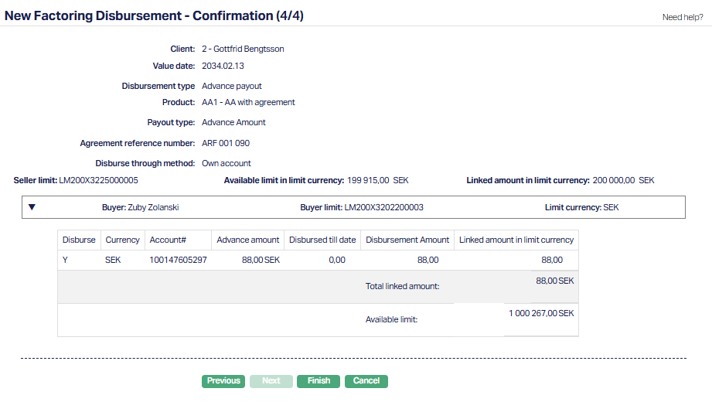This screenshot has height=402, width=712.
Task: Click agreement reference ARF 001 090
Action: [x=226, y=143]
